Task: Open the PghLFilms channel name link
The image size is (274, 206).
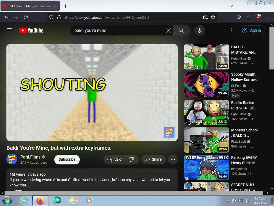Action: pos(31,157)
